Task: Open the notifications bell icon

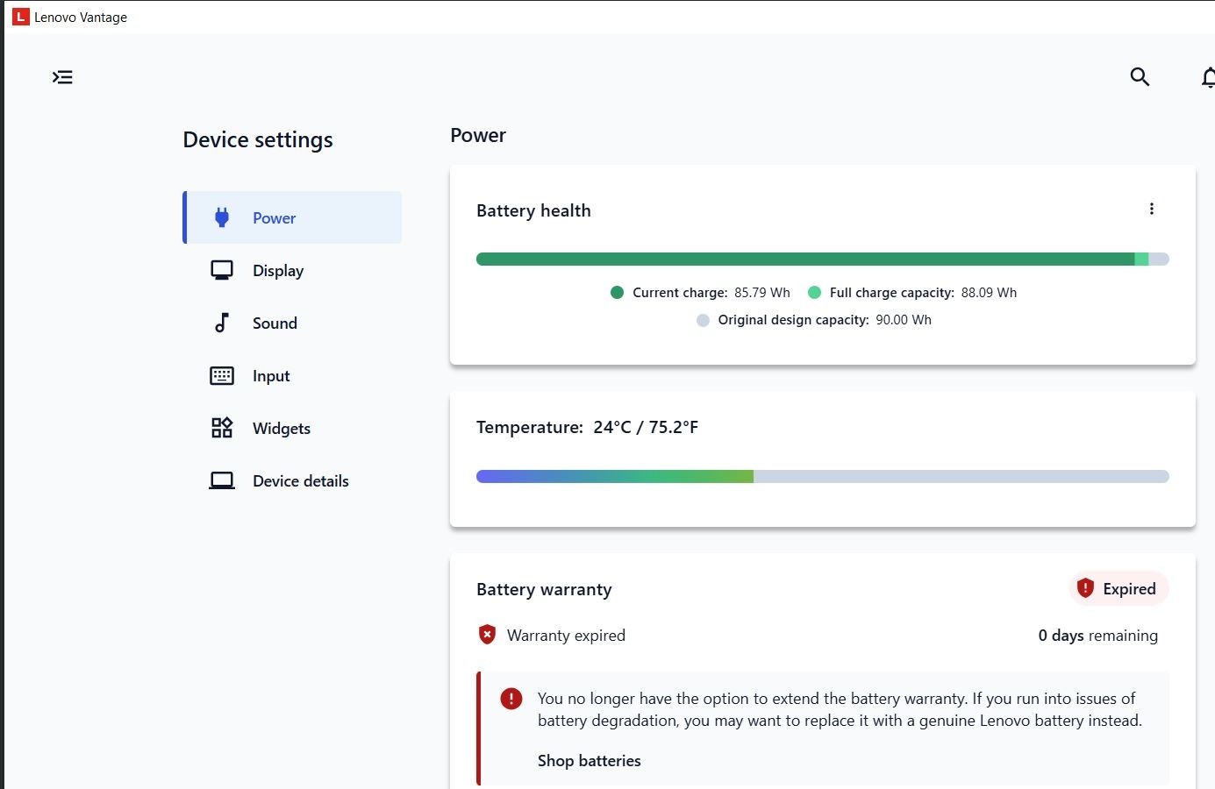Action: click(1209, 77)
